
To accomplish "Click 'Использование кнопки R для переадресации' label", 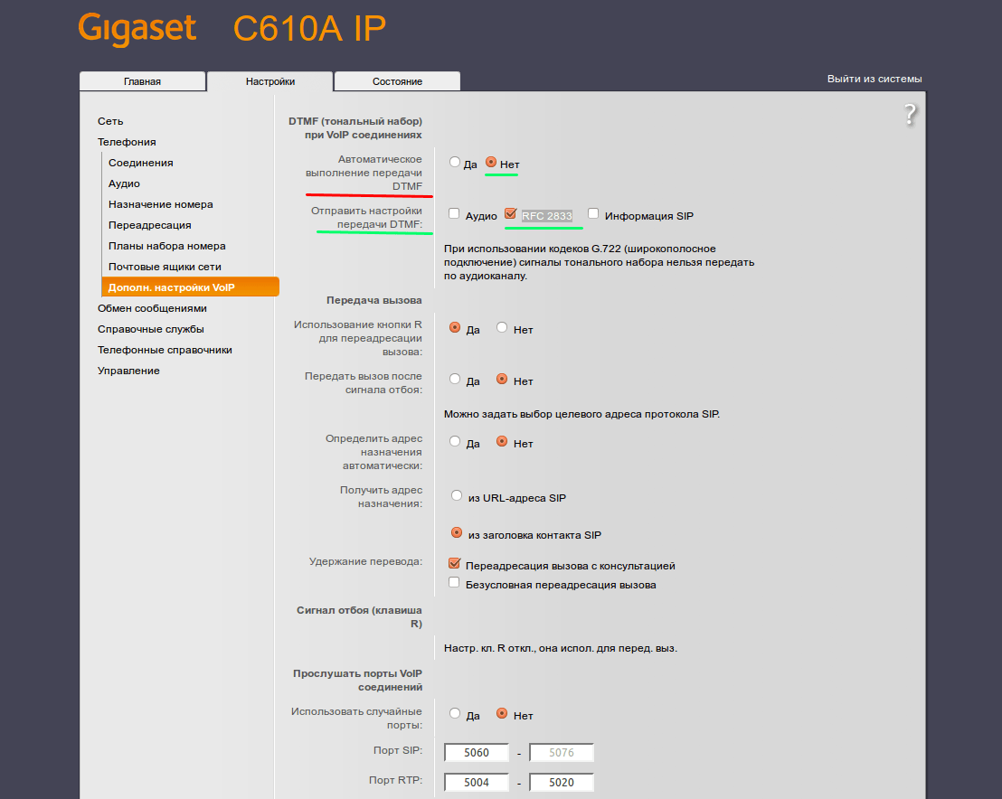I will 358,339.
